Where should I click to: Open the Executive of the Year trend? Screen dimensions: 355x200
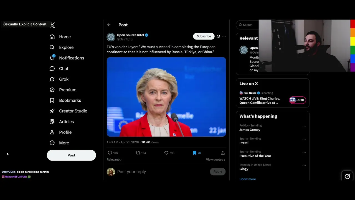click(x=255, y=156)
